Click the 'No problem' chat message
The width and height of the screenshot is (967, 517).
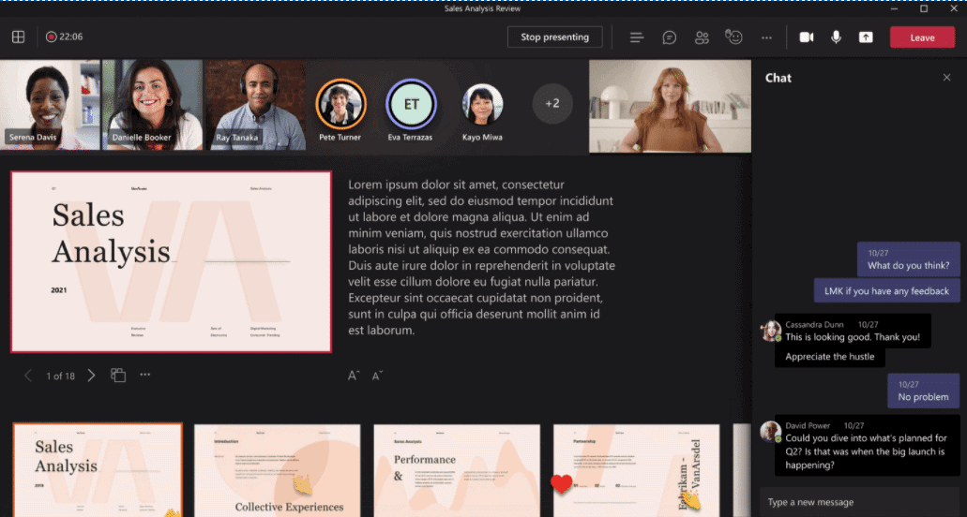(923, 391)
